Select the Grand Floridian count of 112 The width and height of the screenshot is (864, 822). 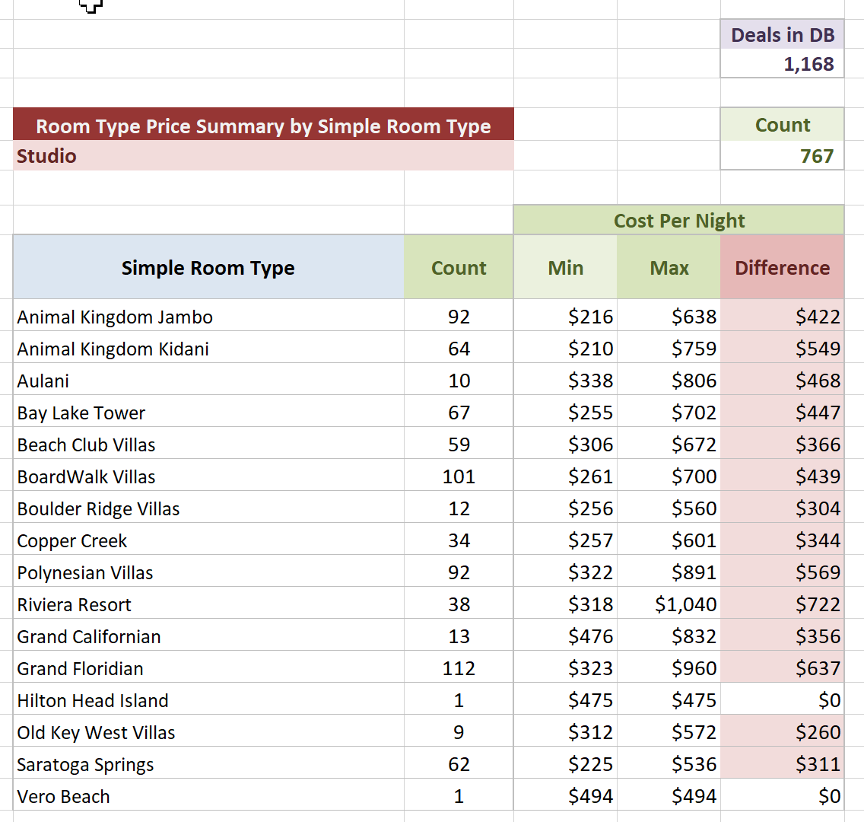[459, 668]
